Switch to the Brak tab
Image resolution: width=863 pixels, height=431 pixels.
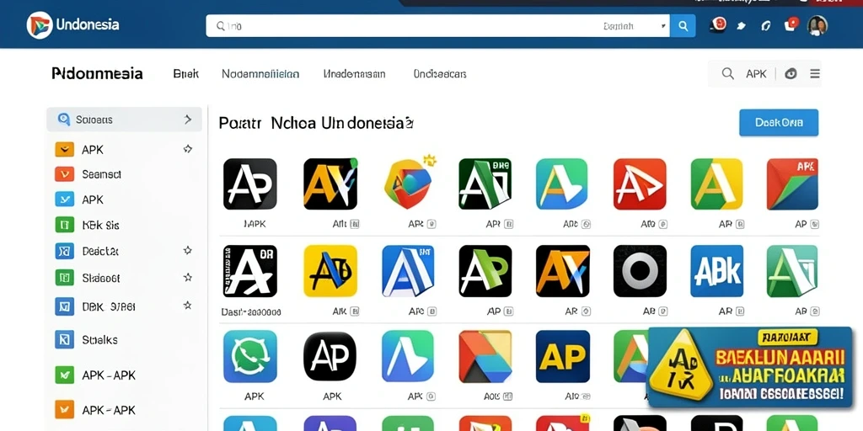(186, 74)
